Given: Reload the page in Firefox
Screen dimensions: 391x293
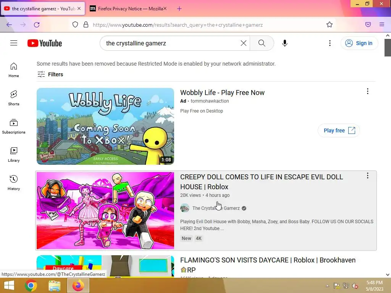Looking at the screenshot, I should coord(37,25).
